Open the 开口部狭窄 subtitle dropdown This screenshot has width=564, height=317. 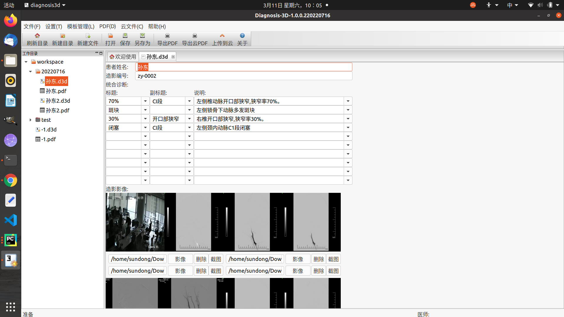[189, 119]
